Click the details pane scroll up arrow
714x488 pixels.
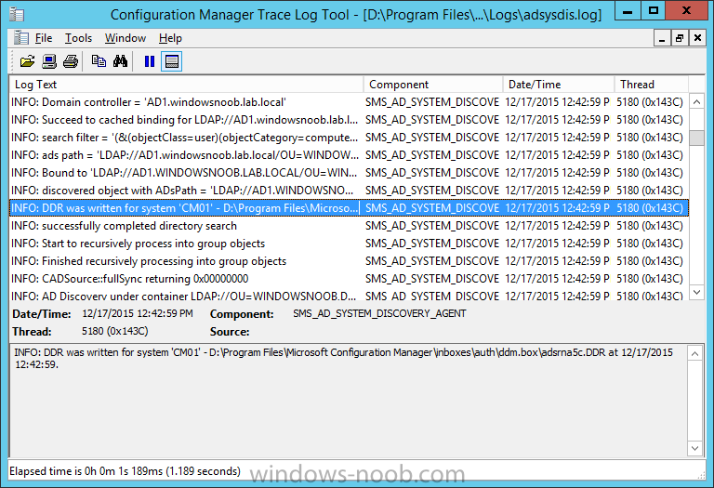[x=694, y=354]
